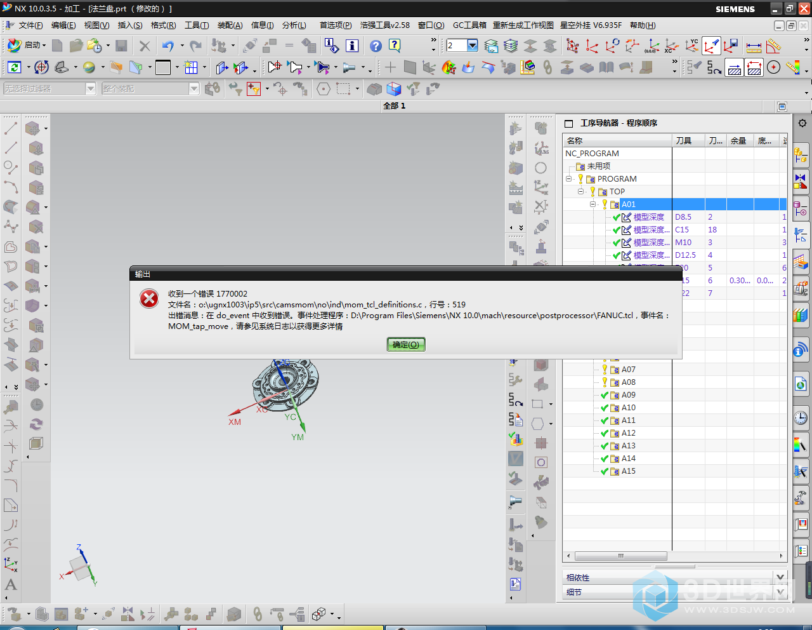Image resolution: width=812 pixels, height=630 pixels.
Task: Click the Delete X icon in toolbar
Action: [x=145, y=46]
